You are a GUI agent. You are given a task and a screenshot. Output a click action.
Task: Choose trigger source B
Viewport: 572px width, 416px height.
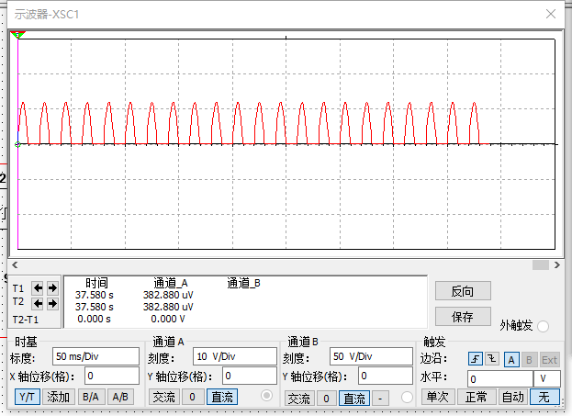pyautogui.click(x=529, y=360)
